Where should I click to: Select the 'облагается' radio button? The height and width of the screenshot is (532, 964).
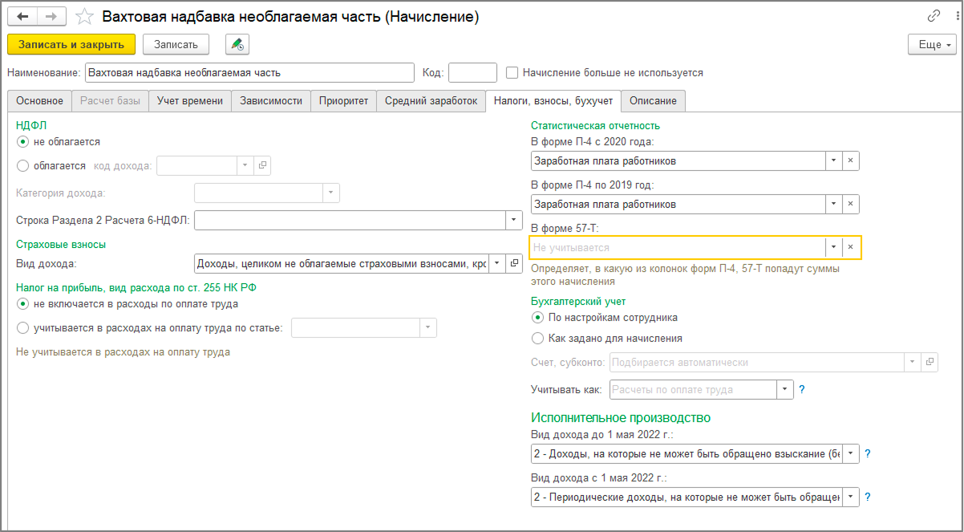[x=22, y=166]
